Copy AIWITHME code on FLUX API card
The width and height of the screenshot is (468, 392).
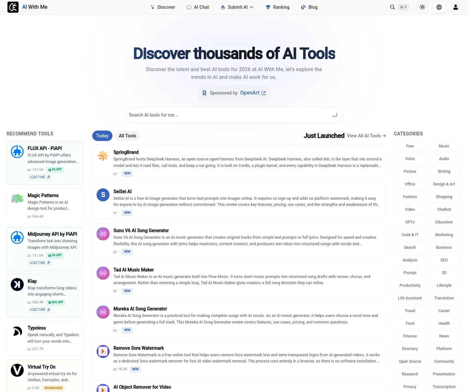click(40, 177)
